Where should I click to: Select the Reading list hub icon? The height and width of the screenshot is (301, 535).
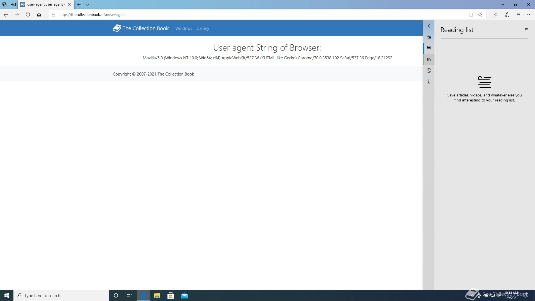[x=429, y=48]
